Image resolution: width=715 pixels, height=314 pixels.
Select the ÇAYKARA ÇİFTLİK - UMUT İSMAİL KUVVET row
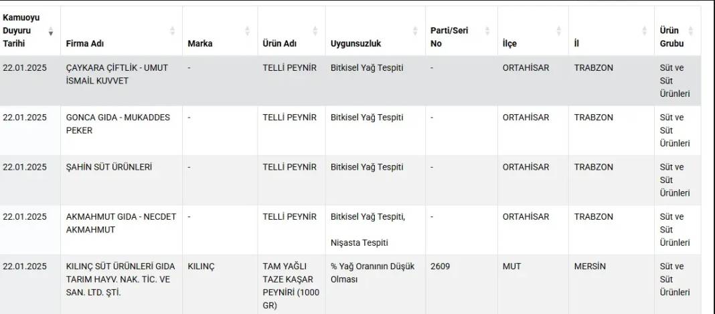point(117,74)
